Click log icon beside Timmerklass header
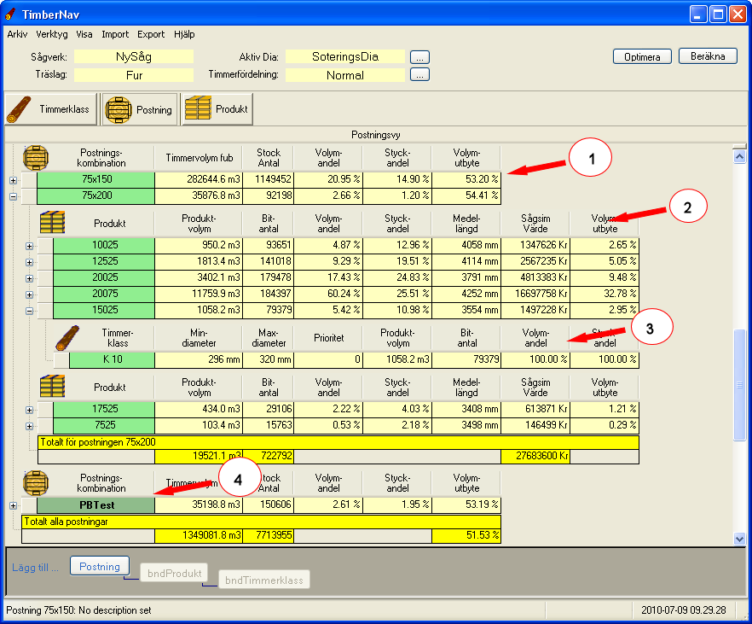 click(x=67, y=337)
